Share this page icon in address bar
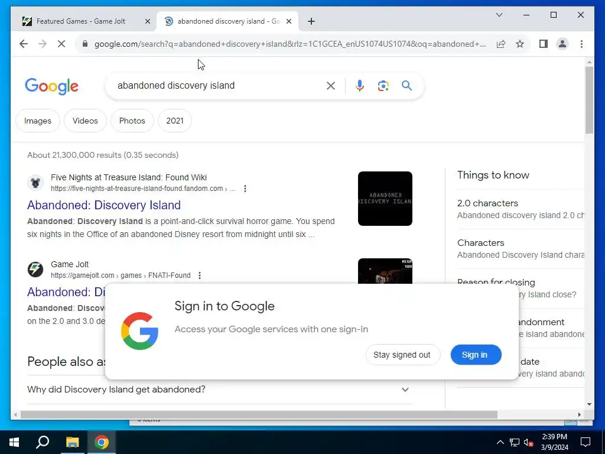Viewport: 605px width, 454px height. point(501,44)
